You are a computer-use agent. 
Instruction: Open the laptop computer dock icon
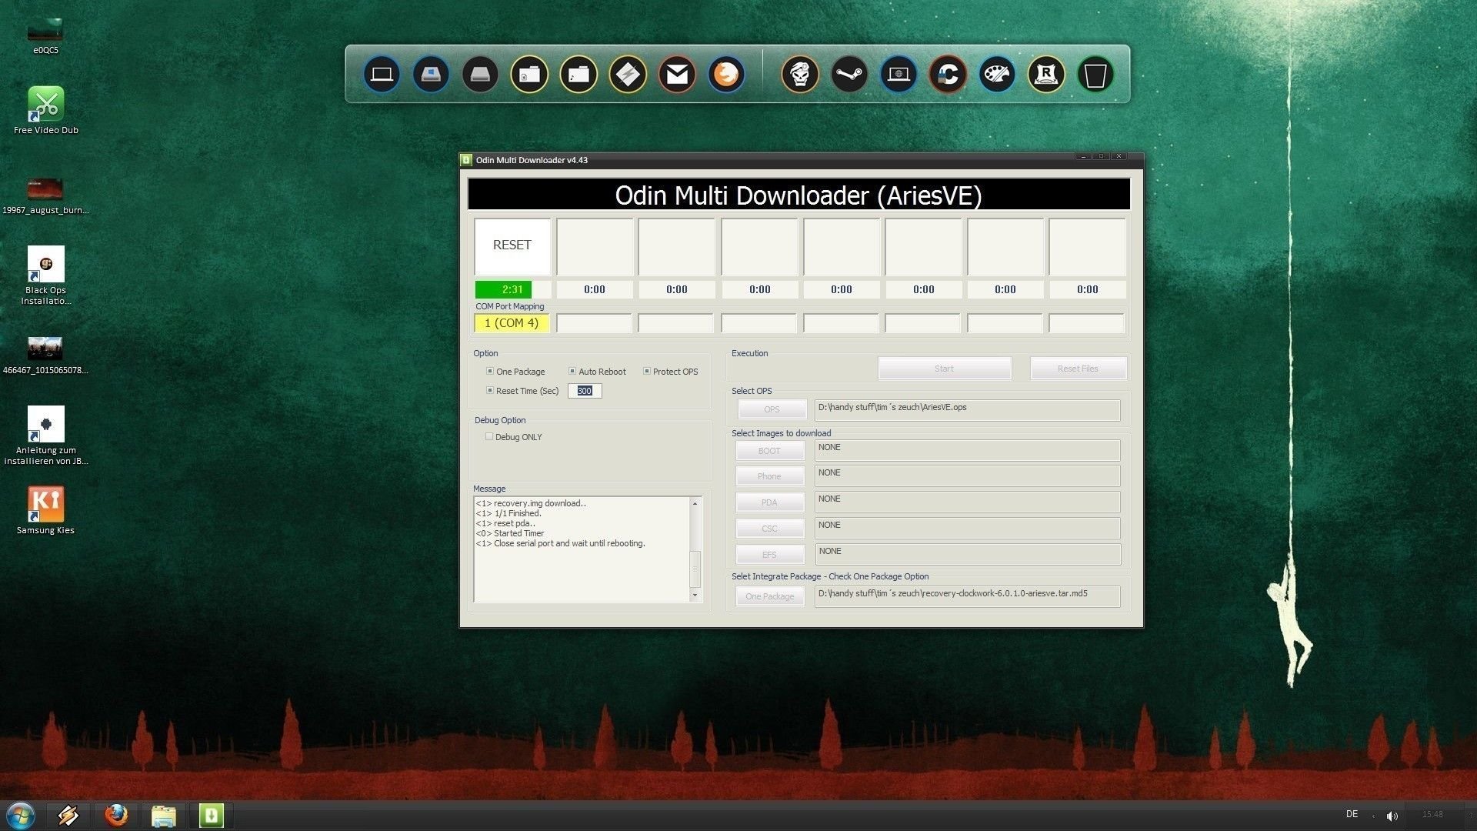pyautogui.click(x=382, y=75)
